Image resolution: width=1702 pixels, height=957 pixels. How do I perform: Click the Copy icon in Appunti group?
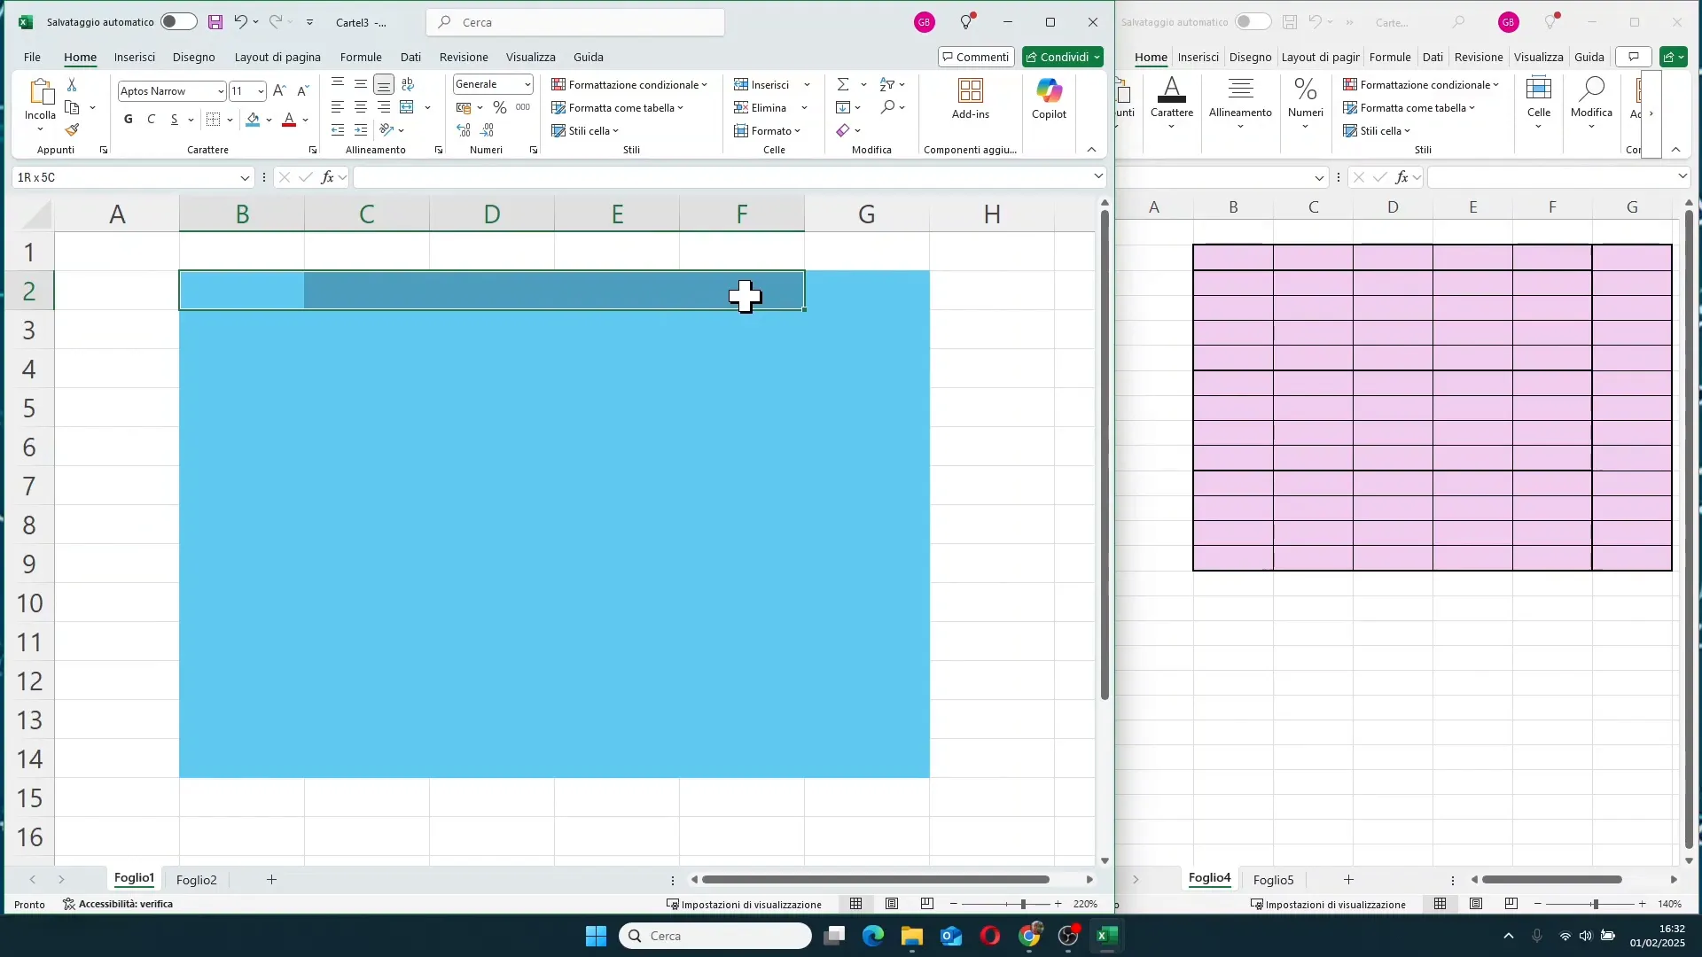coord(72,107)
